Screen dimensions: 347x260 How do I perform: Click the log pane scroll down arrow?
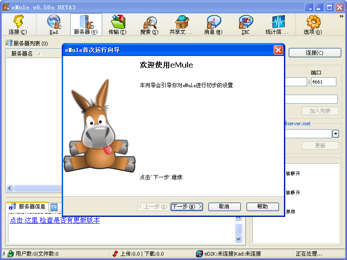(x=238, y=239)
